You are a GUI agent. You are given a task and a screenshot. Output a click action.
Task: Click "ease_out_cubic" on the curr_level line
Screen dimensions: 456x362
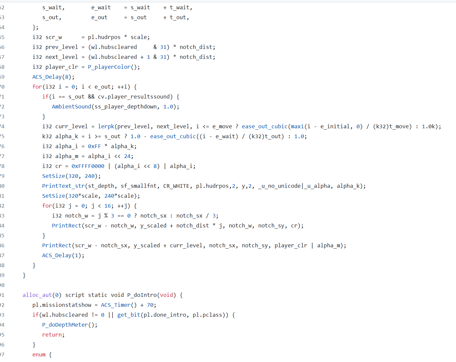point(265,126)
